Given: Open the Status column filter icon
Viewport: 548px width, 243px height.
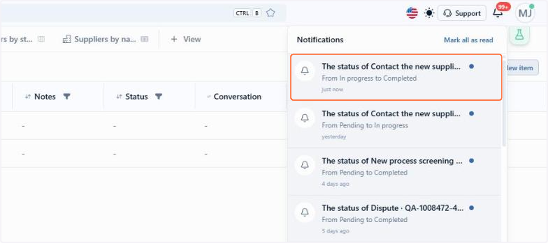Looking at the screenshot, I should point(158,96).
